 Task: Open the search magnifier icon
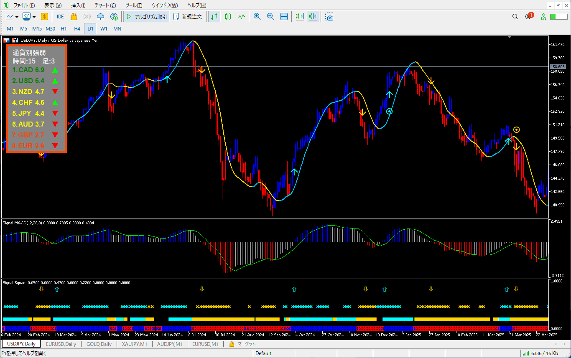tap(515, 17)
